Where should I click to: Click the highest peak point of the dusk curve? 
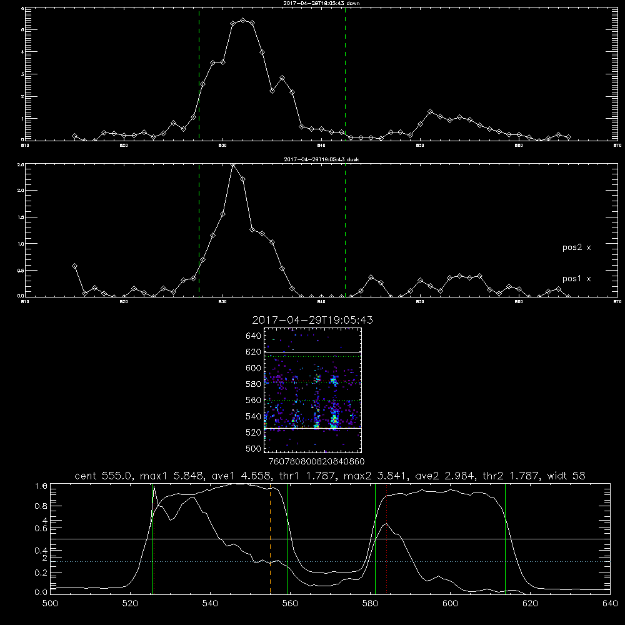pyautogui.click(x=233, y=165)
